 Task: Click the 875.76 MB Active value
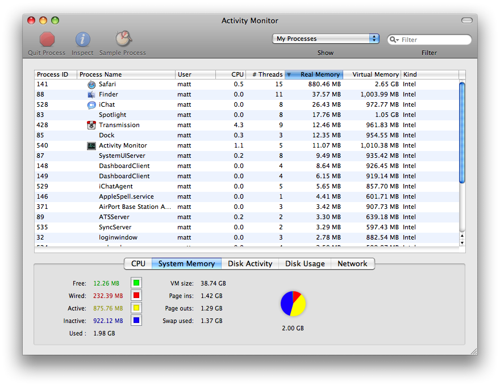tap(108, 309)
